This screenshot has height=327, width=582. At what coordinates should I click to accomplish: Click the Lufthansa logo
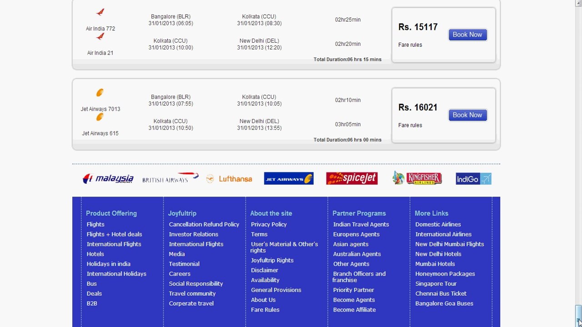tap(229, 179)
